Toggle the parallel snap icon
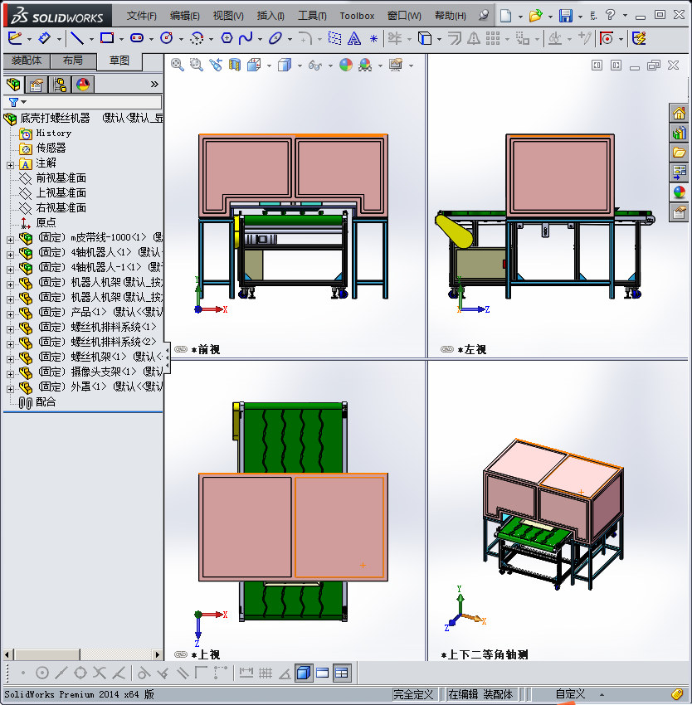 (183, 673)
